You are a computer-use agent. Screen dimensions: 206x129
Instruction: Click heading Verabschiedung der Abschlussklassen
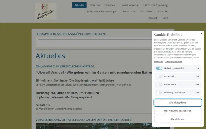[x=83, y=120]
